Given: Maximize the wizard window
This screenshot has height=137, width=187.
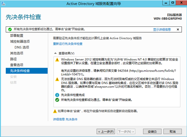Looking at the screenshot, I should (x=172, y=3).
